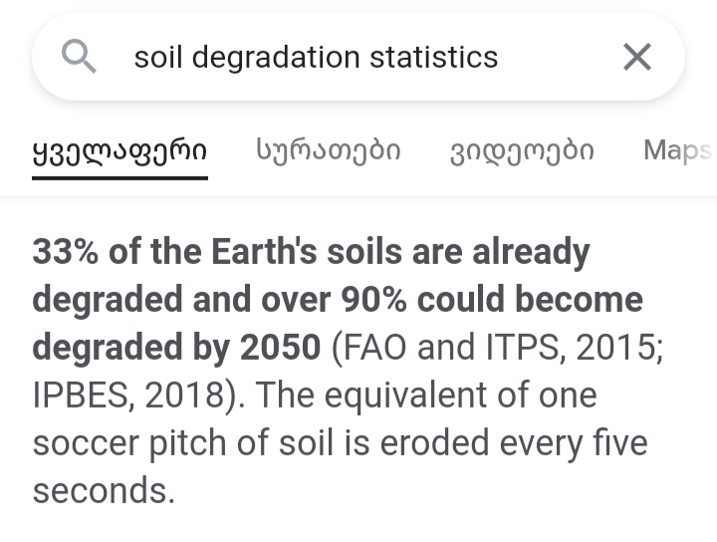Screen dimensions: 717x542
Task: Click the magnifying glass search icon
Action: [79, 57]
